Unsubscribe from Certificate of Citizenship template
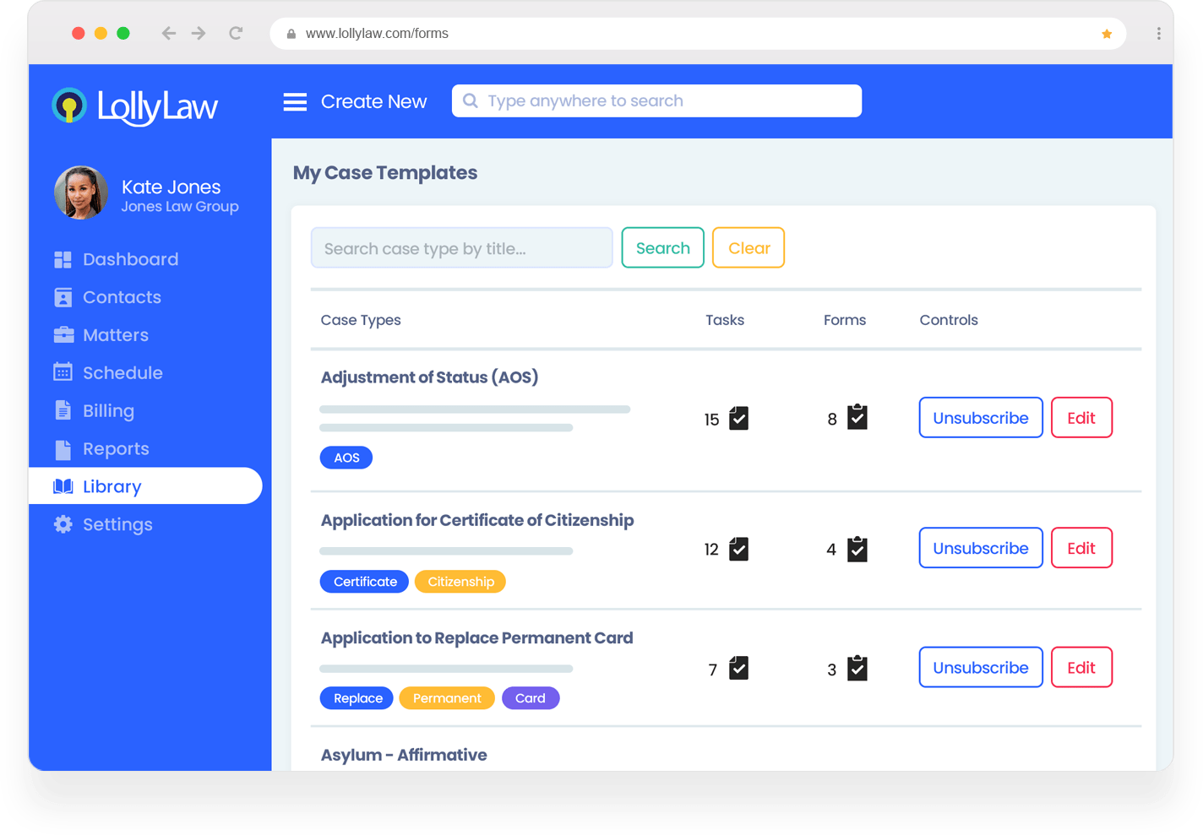 pos(981,548)
